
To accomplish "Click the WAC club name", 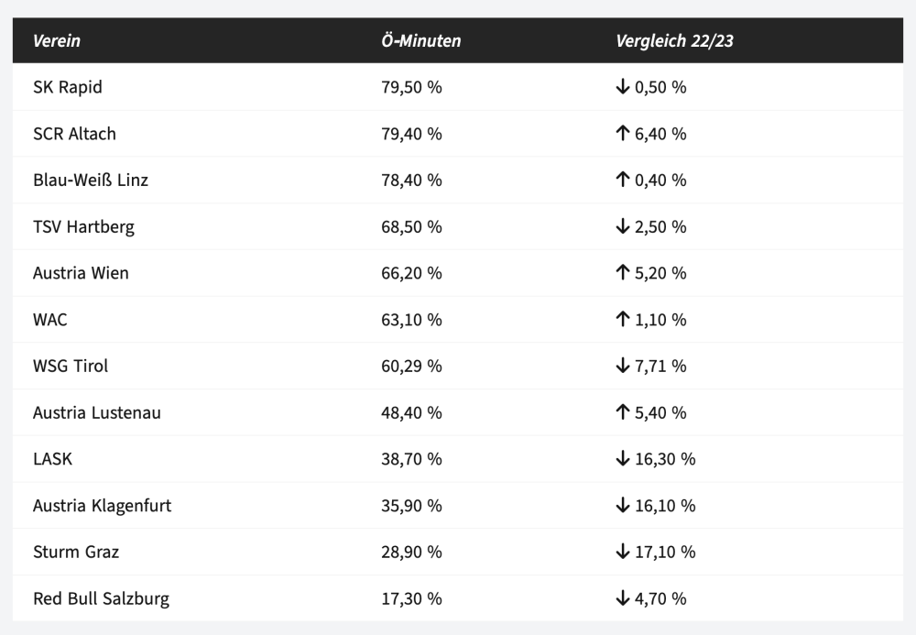I will [50, 320].
